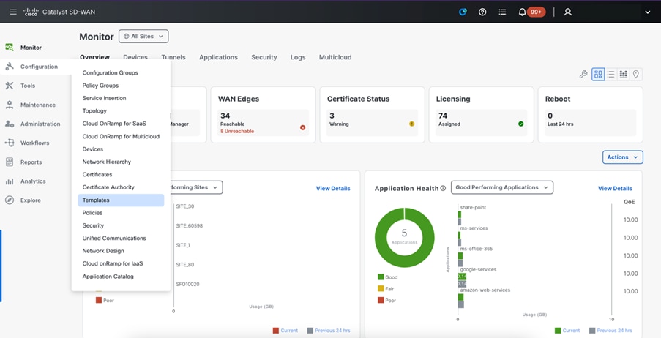This screenshot has height=338, width=661.
Task: Switch to the Applications tab
Action: click(218, 57)
